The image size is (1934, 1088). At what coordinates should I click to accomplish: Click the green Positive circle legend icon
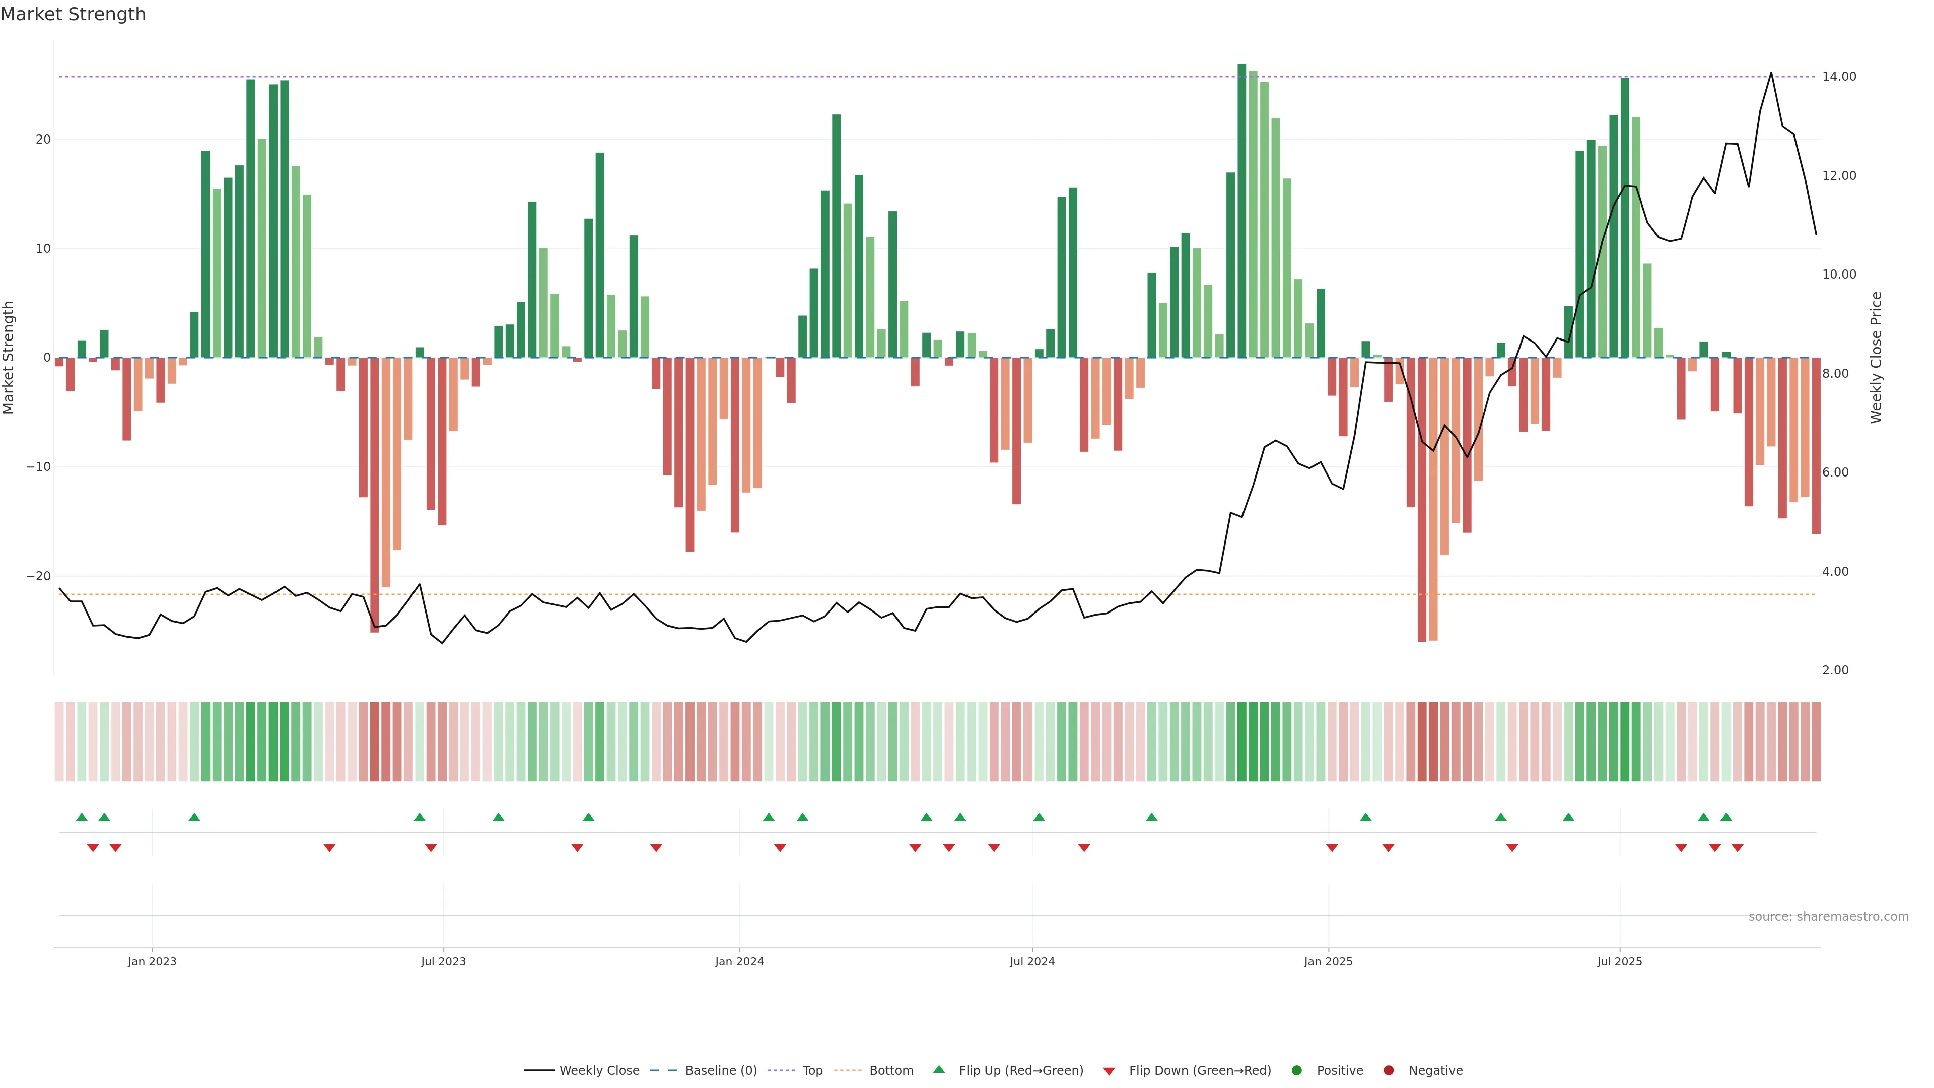click(x=1296, y=1070)
